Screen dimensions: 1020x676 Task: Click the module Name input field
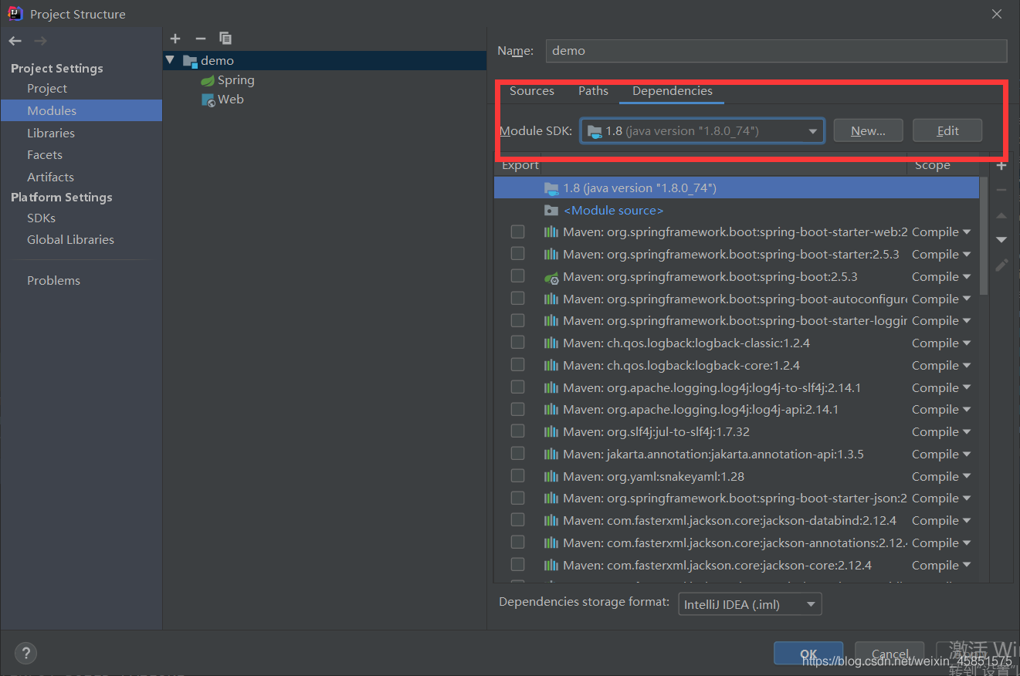click(x=776, y=51)
